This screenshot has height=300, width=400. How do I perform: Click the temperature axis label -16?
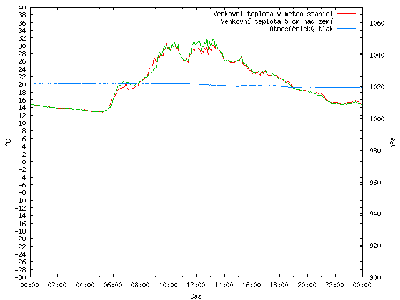[x=21, y=224]
